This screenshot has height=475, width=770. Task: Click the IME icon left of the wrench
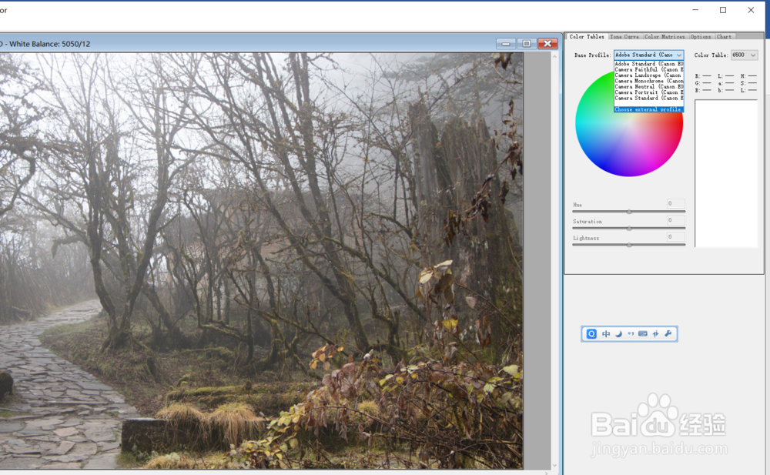coord(655,334)
